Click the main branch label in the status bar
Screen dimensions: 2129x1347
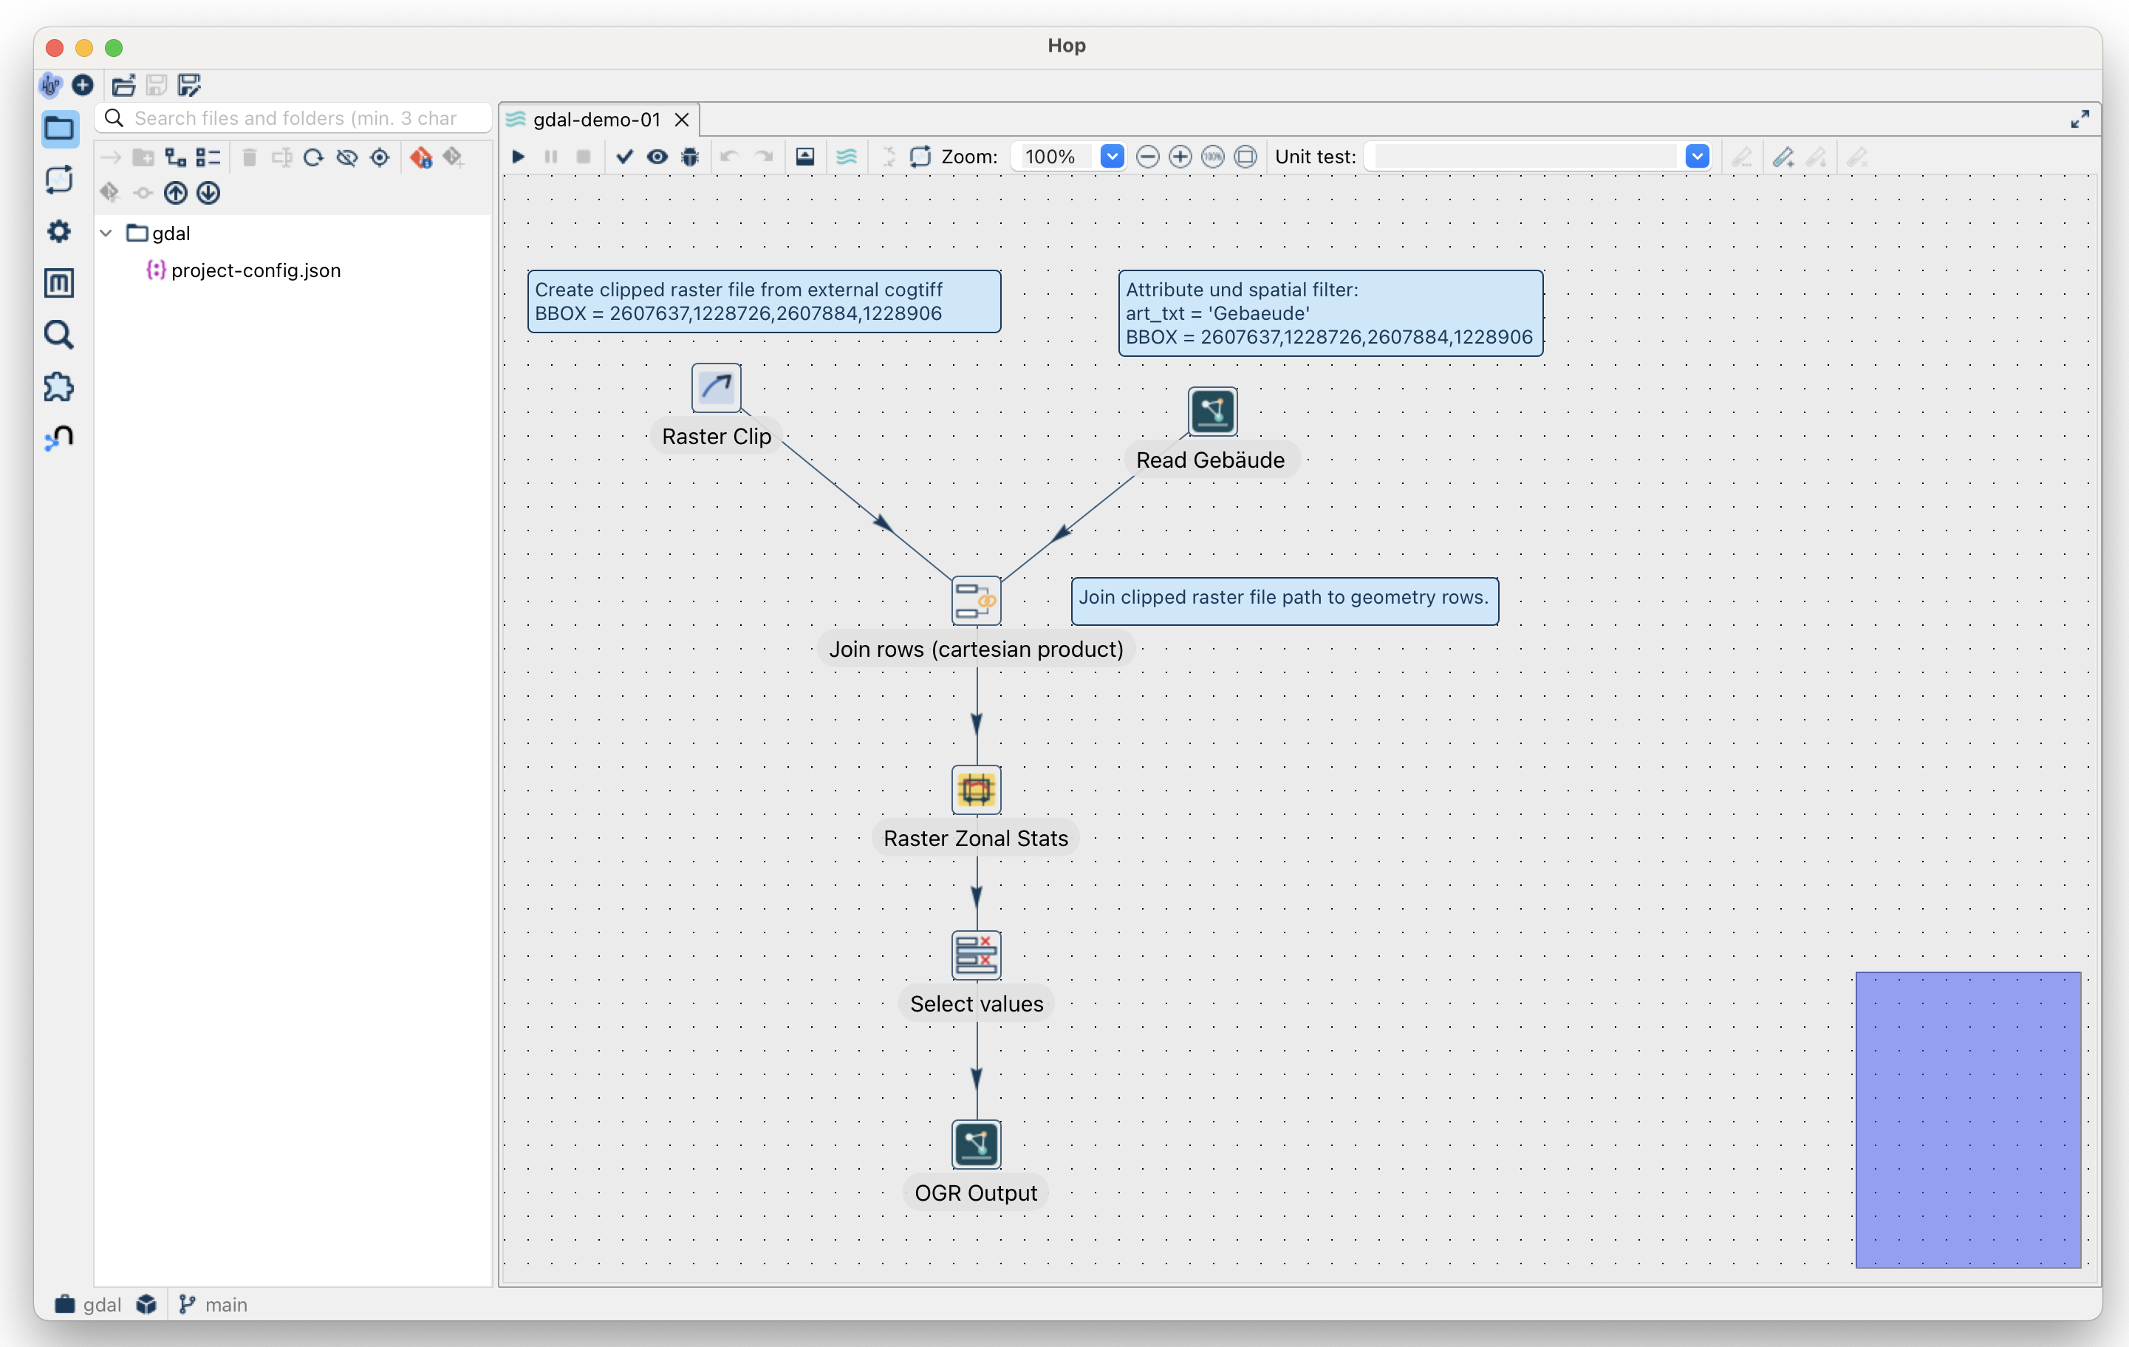[225, 1305]
